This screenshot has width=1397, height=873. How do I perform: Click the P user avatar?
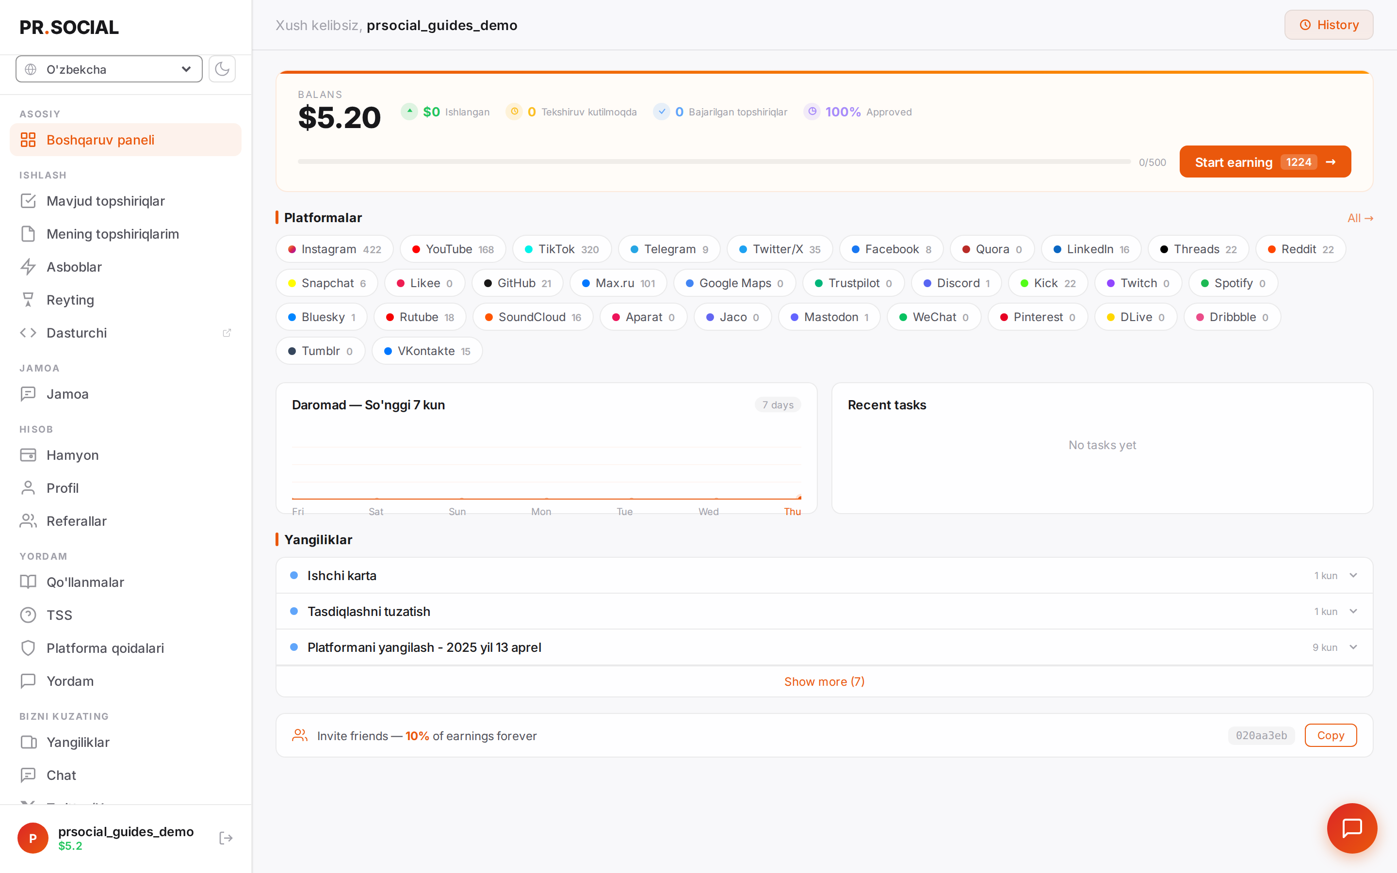pyautogui.click(x=33, y=838)
